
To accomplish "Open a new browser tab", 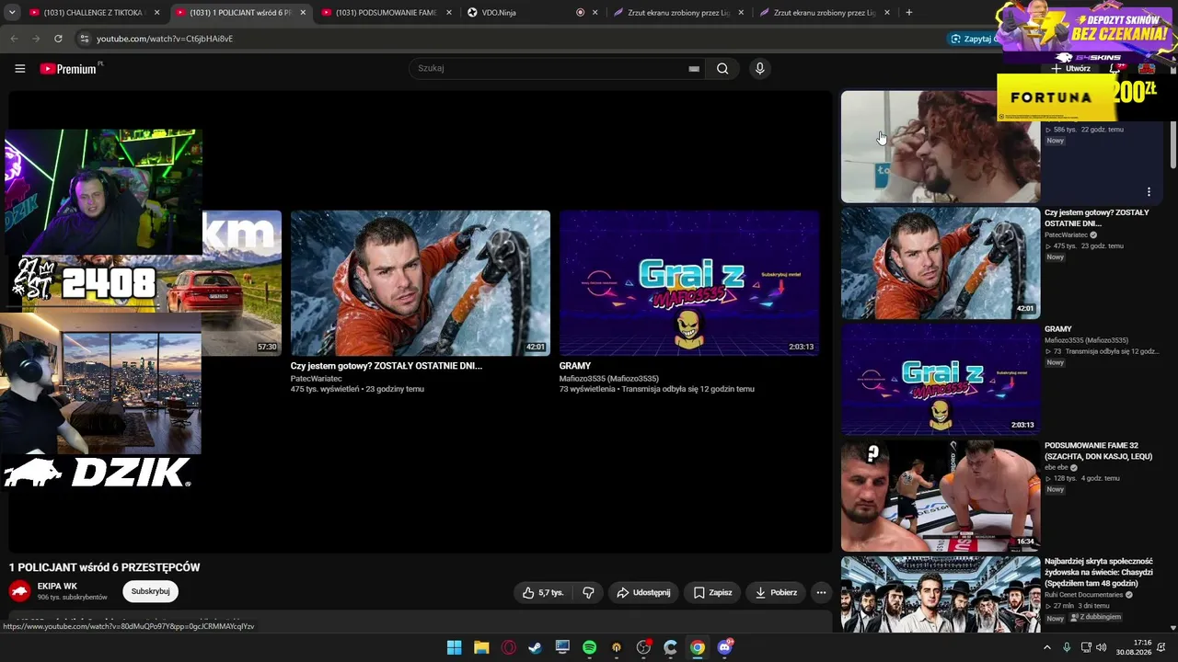I will 909,13.
